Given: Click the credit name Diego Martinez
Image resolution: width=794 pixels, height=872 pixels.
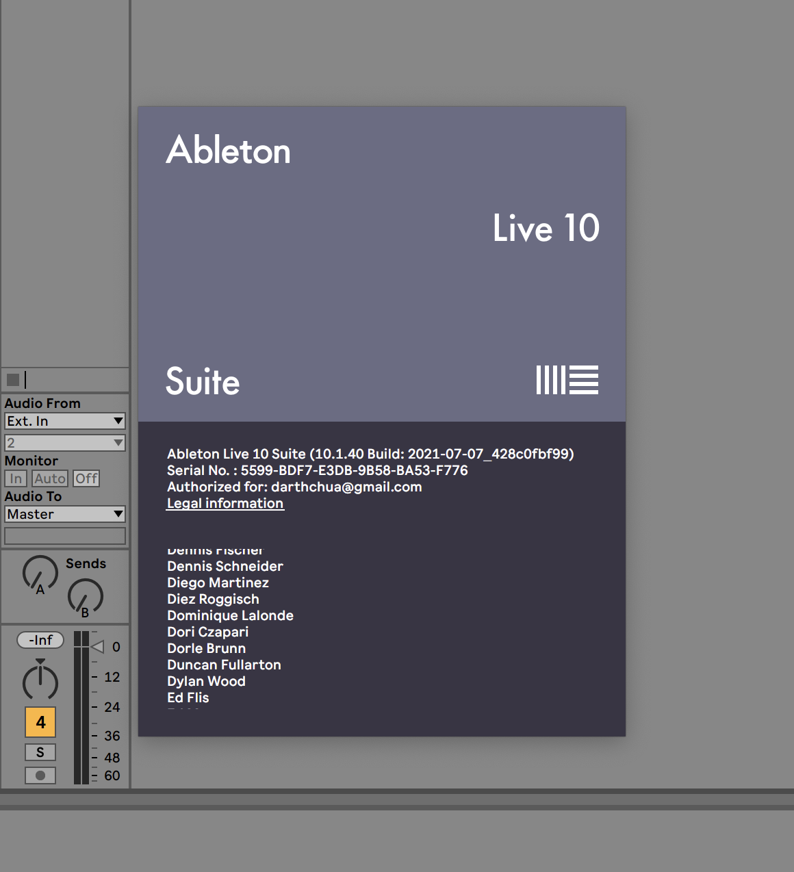Looking at the screenshot, I should (218, 582).
